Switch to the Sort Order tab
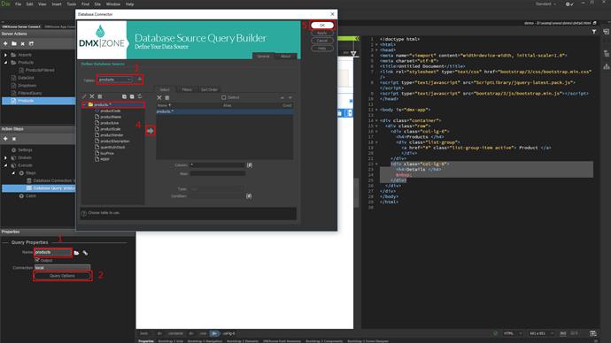 (x=209, y=89)
